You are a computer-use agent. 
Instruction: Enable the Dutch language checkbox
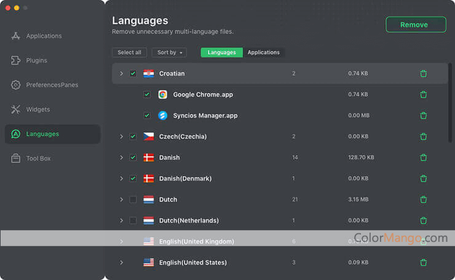[x=133, y=199]
